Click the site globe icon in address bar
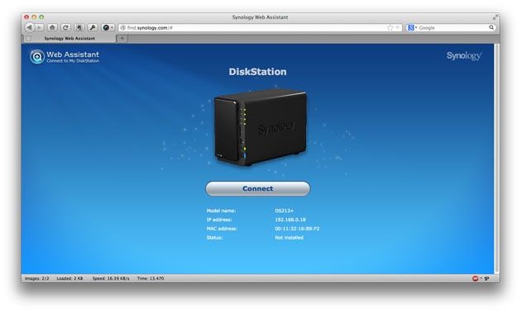The image size is (521, 312). tap(123, 28)
